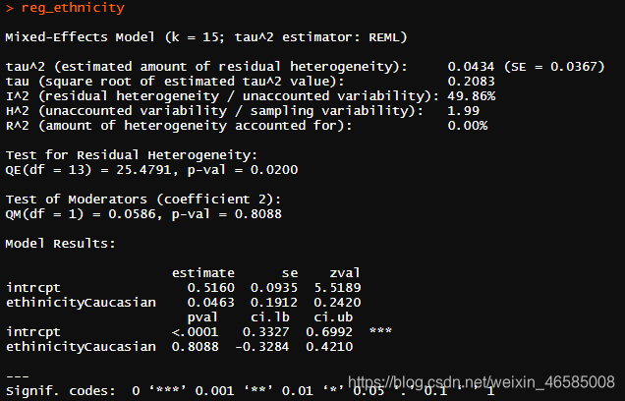Click the ethinicityCaucasian zval 0.2420
Viewport: 625px width, 401px height.
tap(337, 303)
